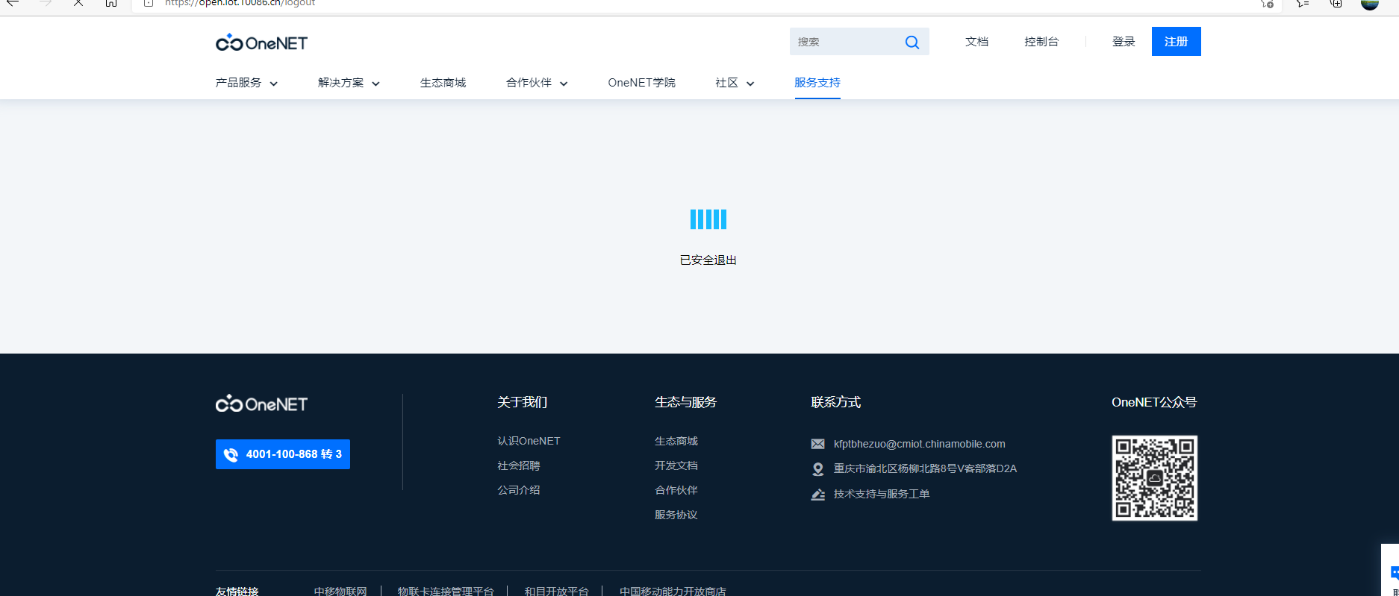Image resolution: width=1399 pixels, height=596 pixels.
Task: Click the browser home icon
Action: tap(111, 3)
